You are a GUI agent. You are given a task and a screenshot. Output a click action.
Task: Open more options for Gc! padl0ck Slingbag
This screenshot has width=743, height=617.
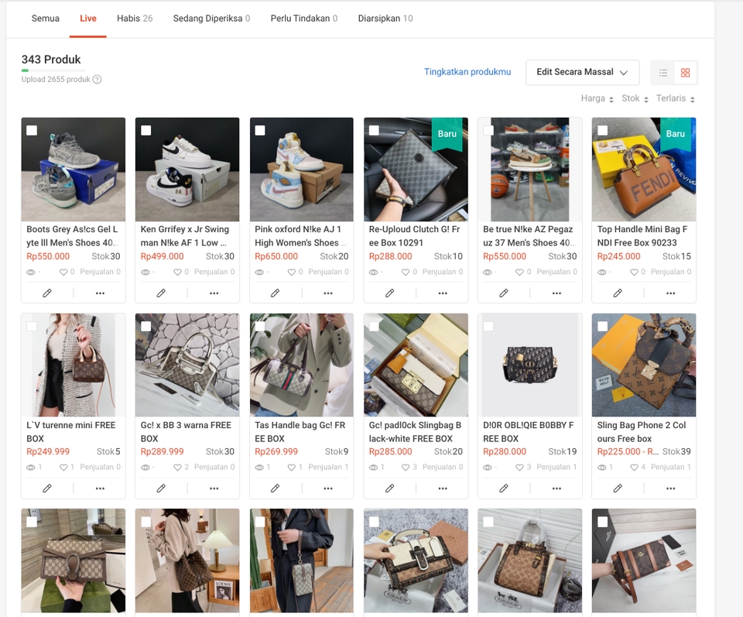click(443, 488)
